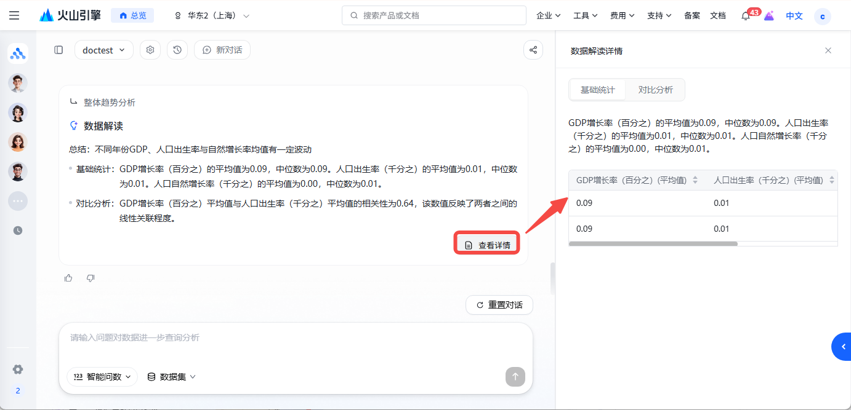
Task: Open the settings gear in left sidebar
Action: coord(18,369)
